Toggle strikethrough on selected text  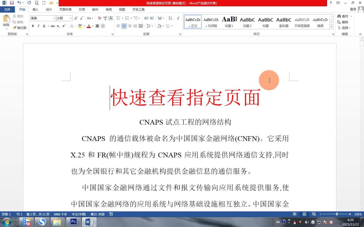(53, 26)
